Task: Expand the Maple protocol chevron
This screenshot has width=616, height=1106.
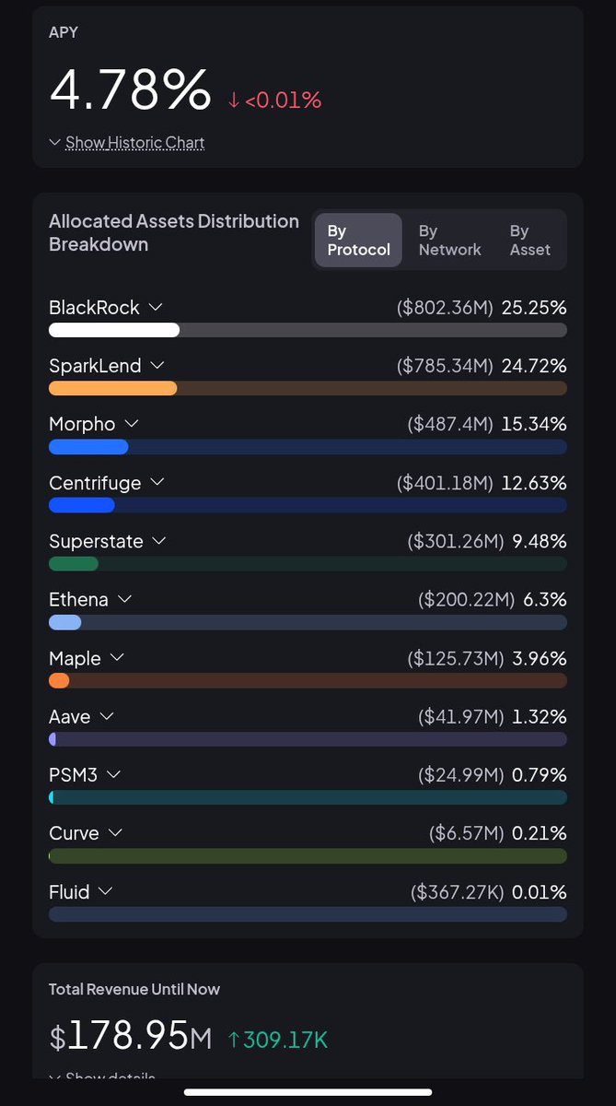Action: tap(117, 657)
